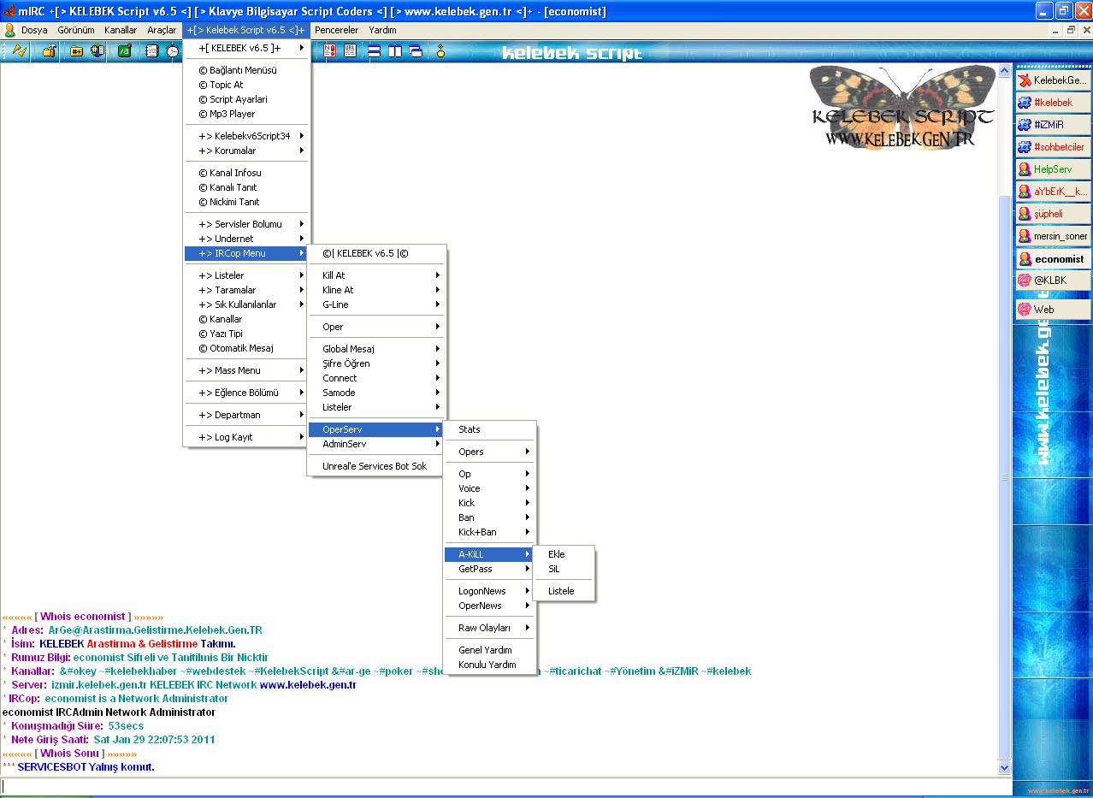
Task: Open Script Ayarlari menu entry
Action: click(x=247, y=99)
